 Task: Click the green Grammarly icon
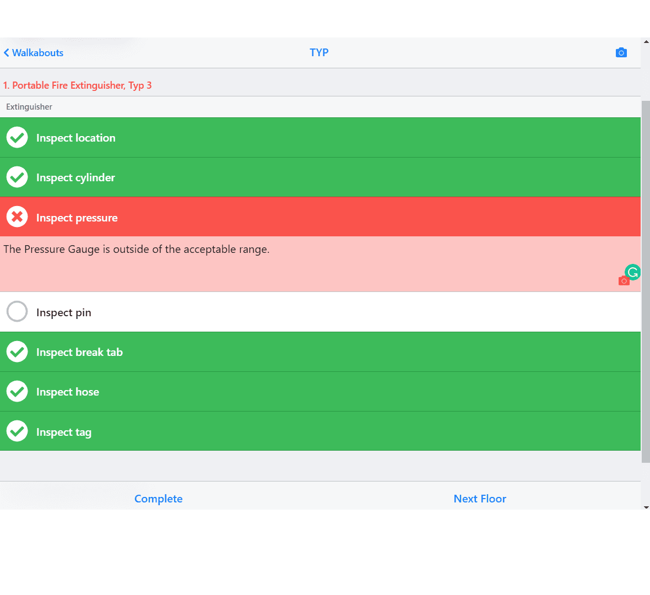[x=633, y=272]
